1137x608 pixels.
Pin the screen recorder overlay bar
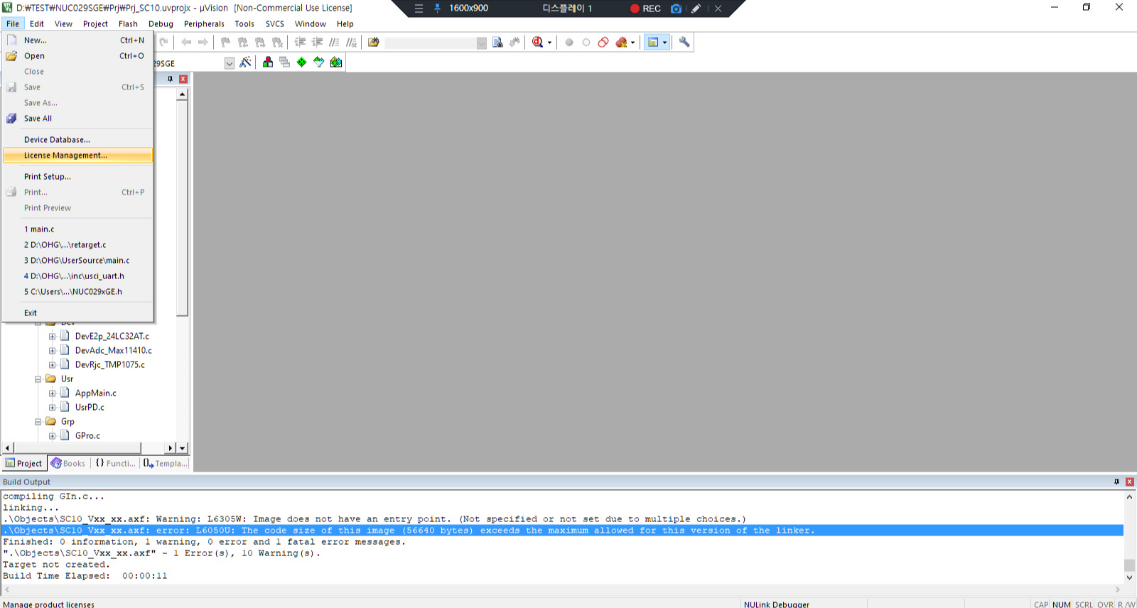tap(438, 9)
